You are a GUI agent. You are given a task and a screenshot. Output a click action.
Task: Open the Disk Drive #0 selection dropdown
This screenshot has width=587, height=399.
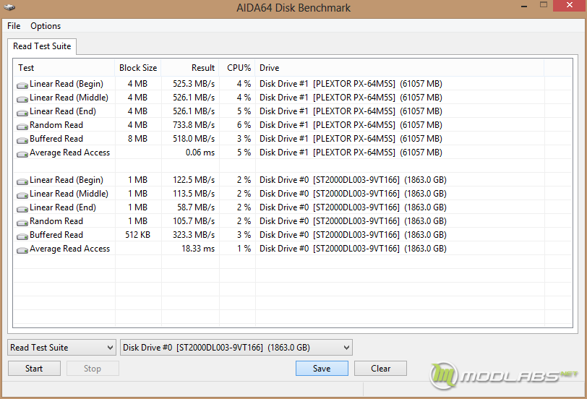point(236,348)
